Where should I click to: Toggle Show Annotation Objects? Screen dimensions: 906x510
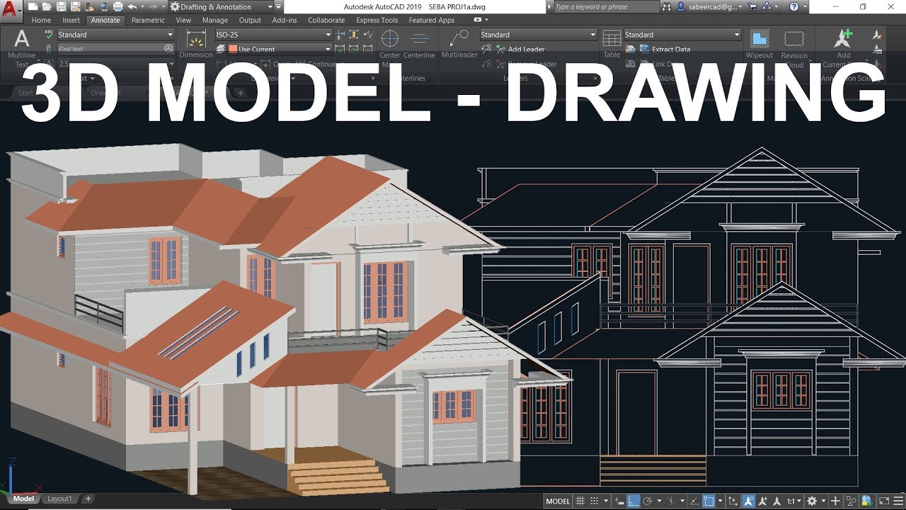coord(749,501)
